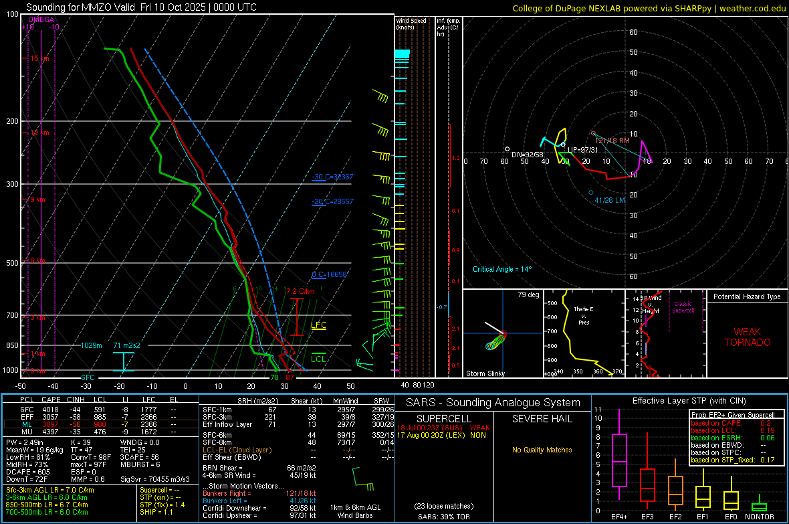Click the SARS - Sounding Analogue System heading
Screen dimensions: 789x524
493,403
